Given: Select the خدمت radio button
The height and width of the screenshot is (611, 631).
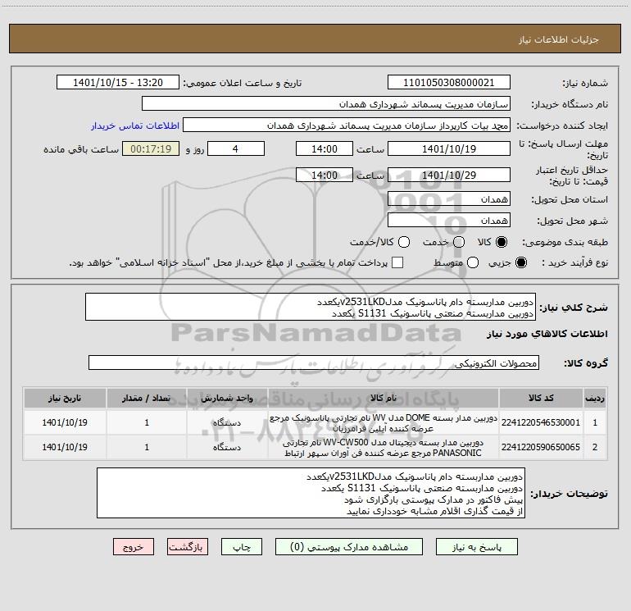Looking at the screenshot, I should coord(459,242).
